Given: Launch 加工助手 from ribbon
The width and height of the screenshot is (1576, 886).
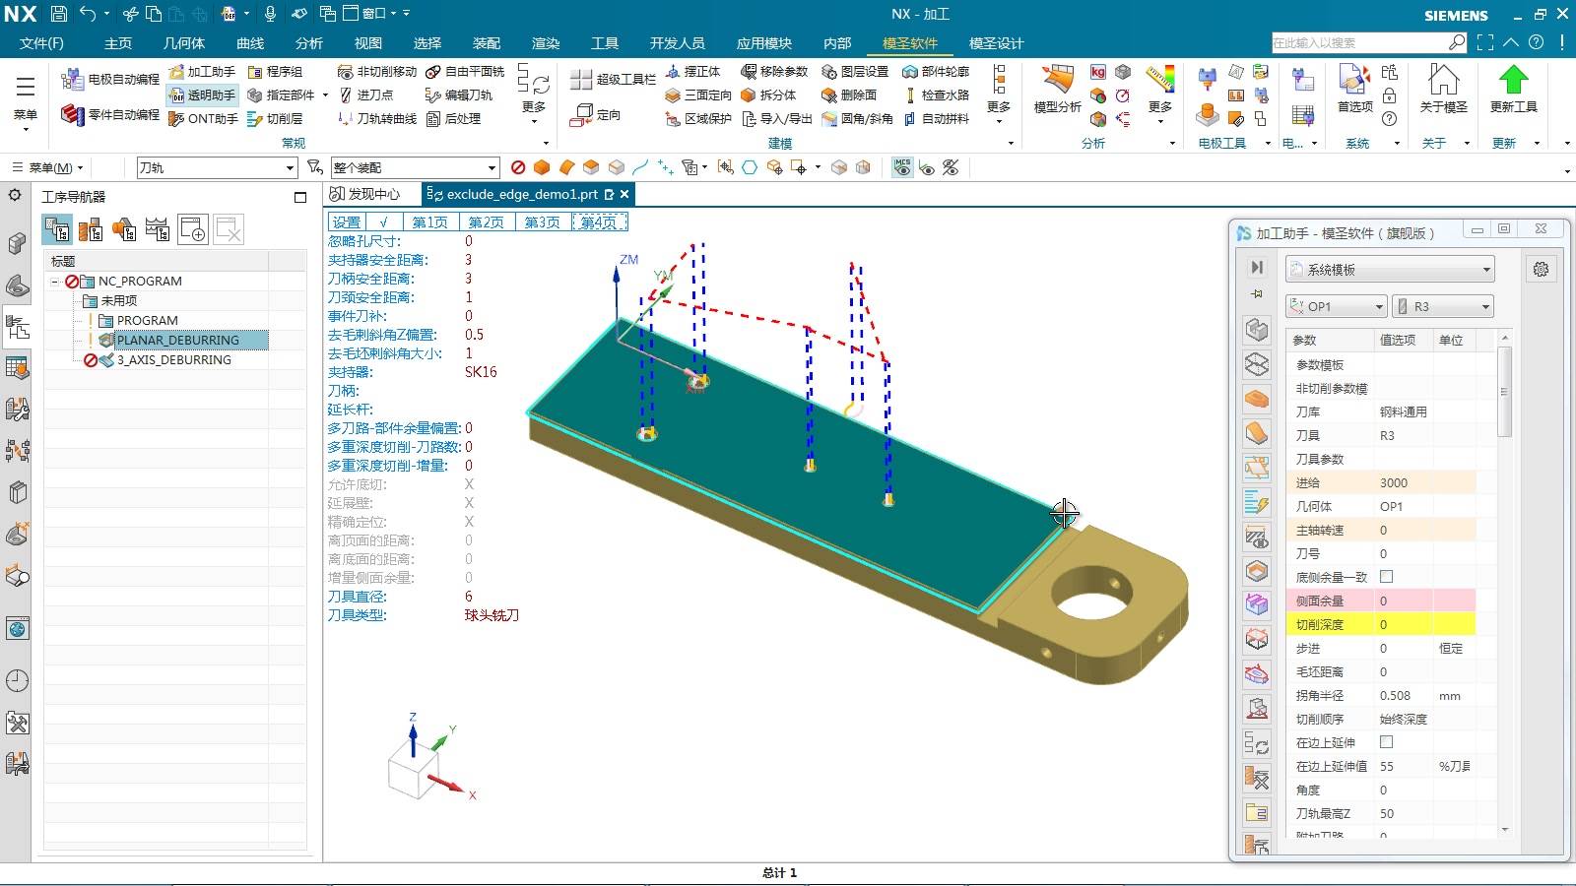Looking at the screenshot, I should 202,72.
